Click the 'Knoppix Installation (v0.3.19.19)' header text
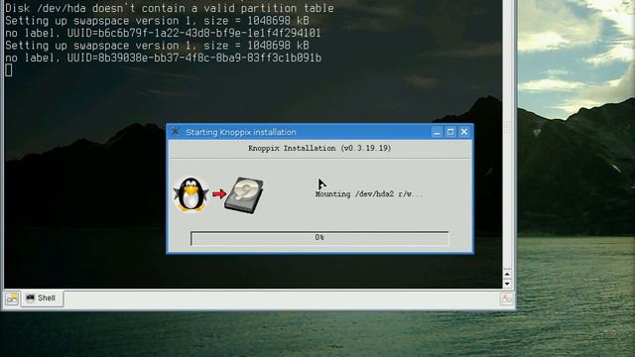Image resolution: width=635 pixels, height=357 pixels. [x=319, y=148]
